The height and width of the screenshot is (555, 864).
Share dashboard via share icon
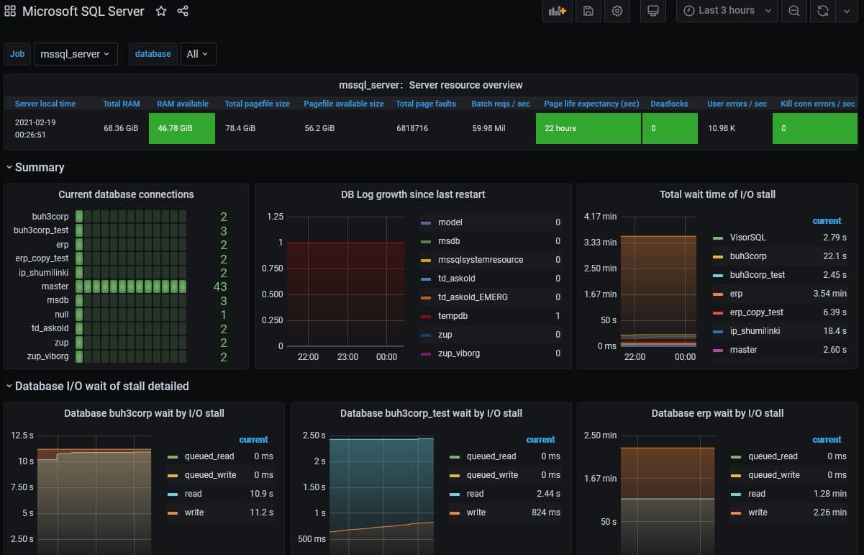[x=183, y=11]
